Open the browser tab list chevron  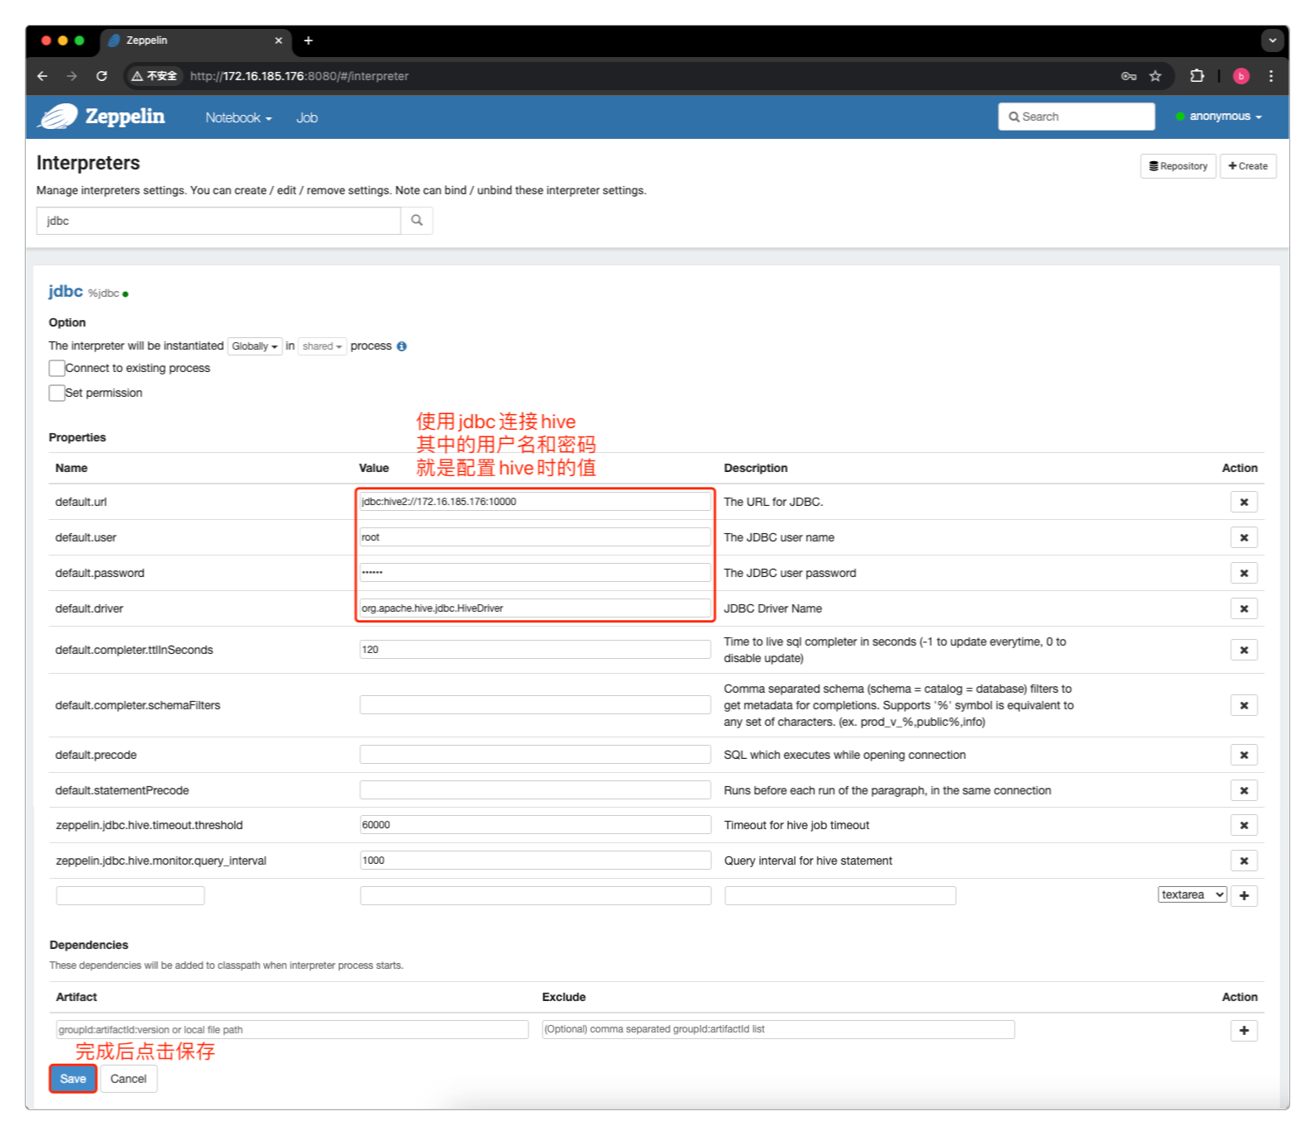(x=1272, y=40)
